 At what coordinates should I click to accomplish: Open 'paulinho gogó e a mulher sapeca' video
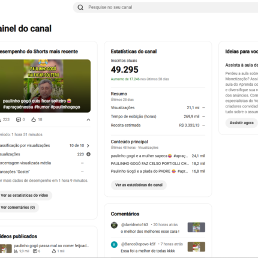149,156
